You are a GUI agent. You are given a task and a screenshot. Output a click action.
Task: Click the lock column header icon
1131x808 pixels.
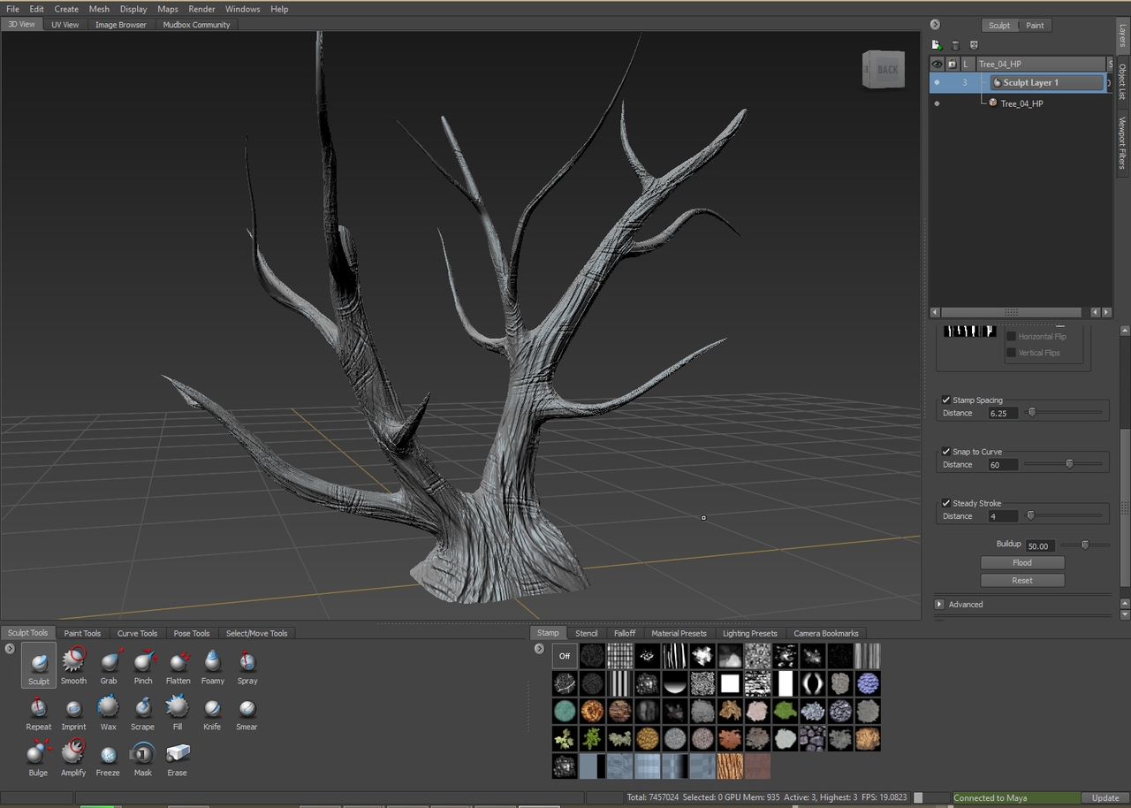tap(952, 64)
